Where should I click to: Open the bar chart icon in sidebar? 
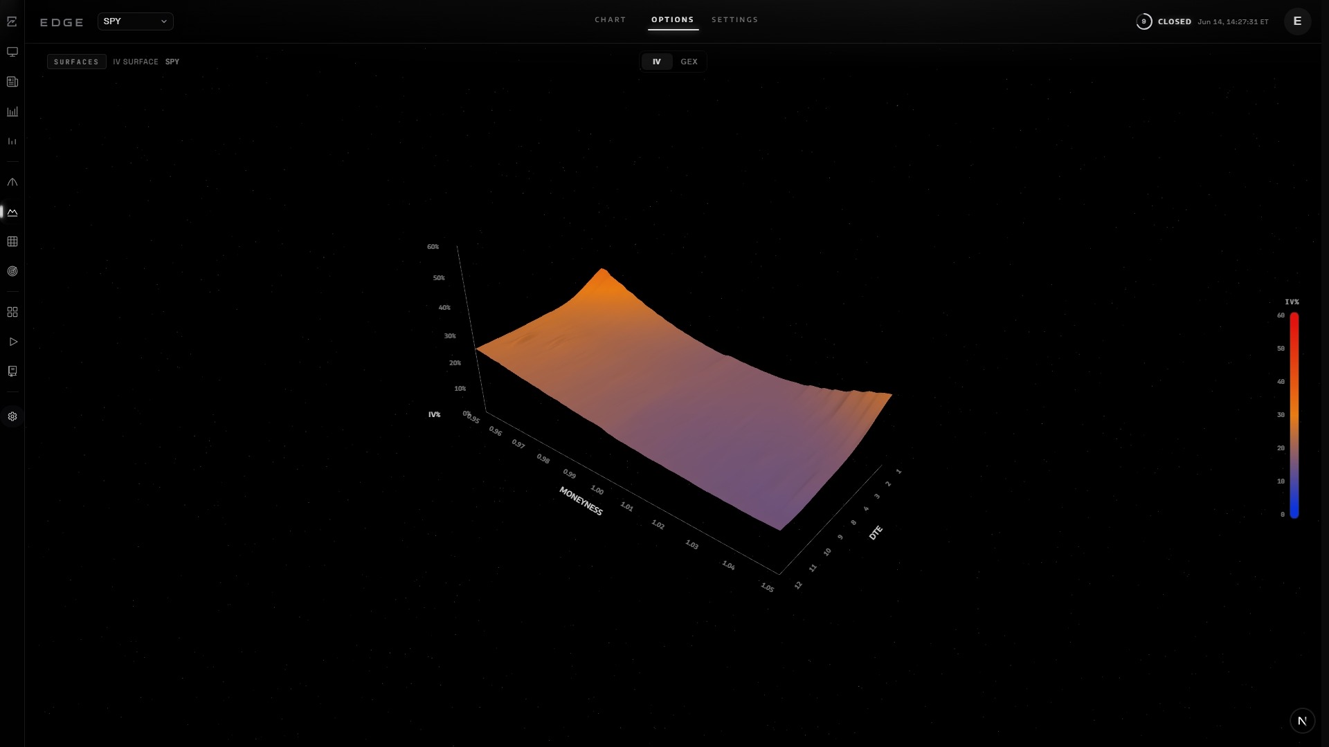click(12, 111)
